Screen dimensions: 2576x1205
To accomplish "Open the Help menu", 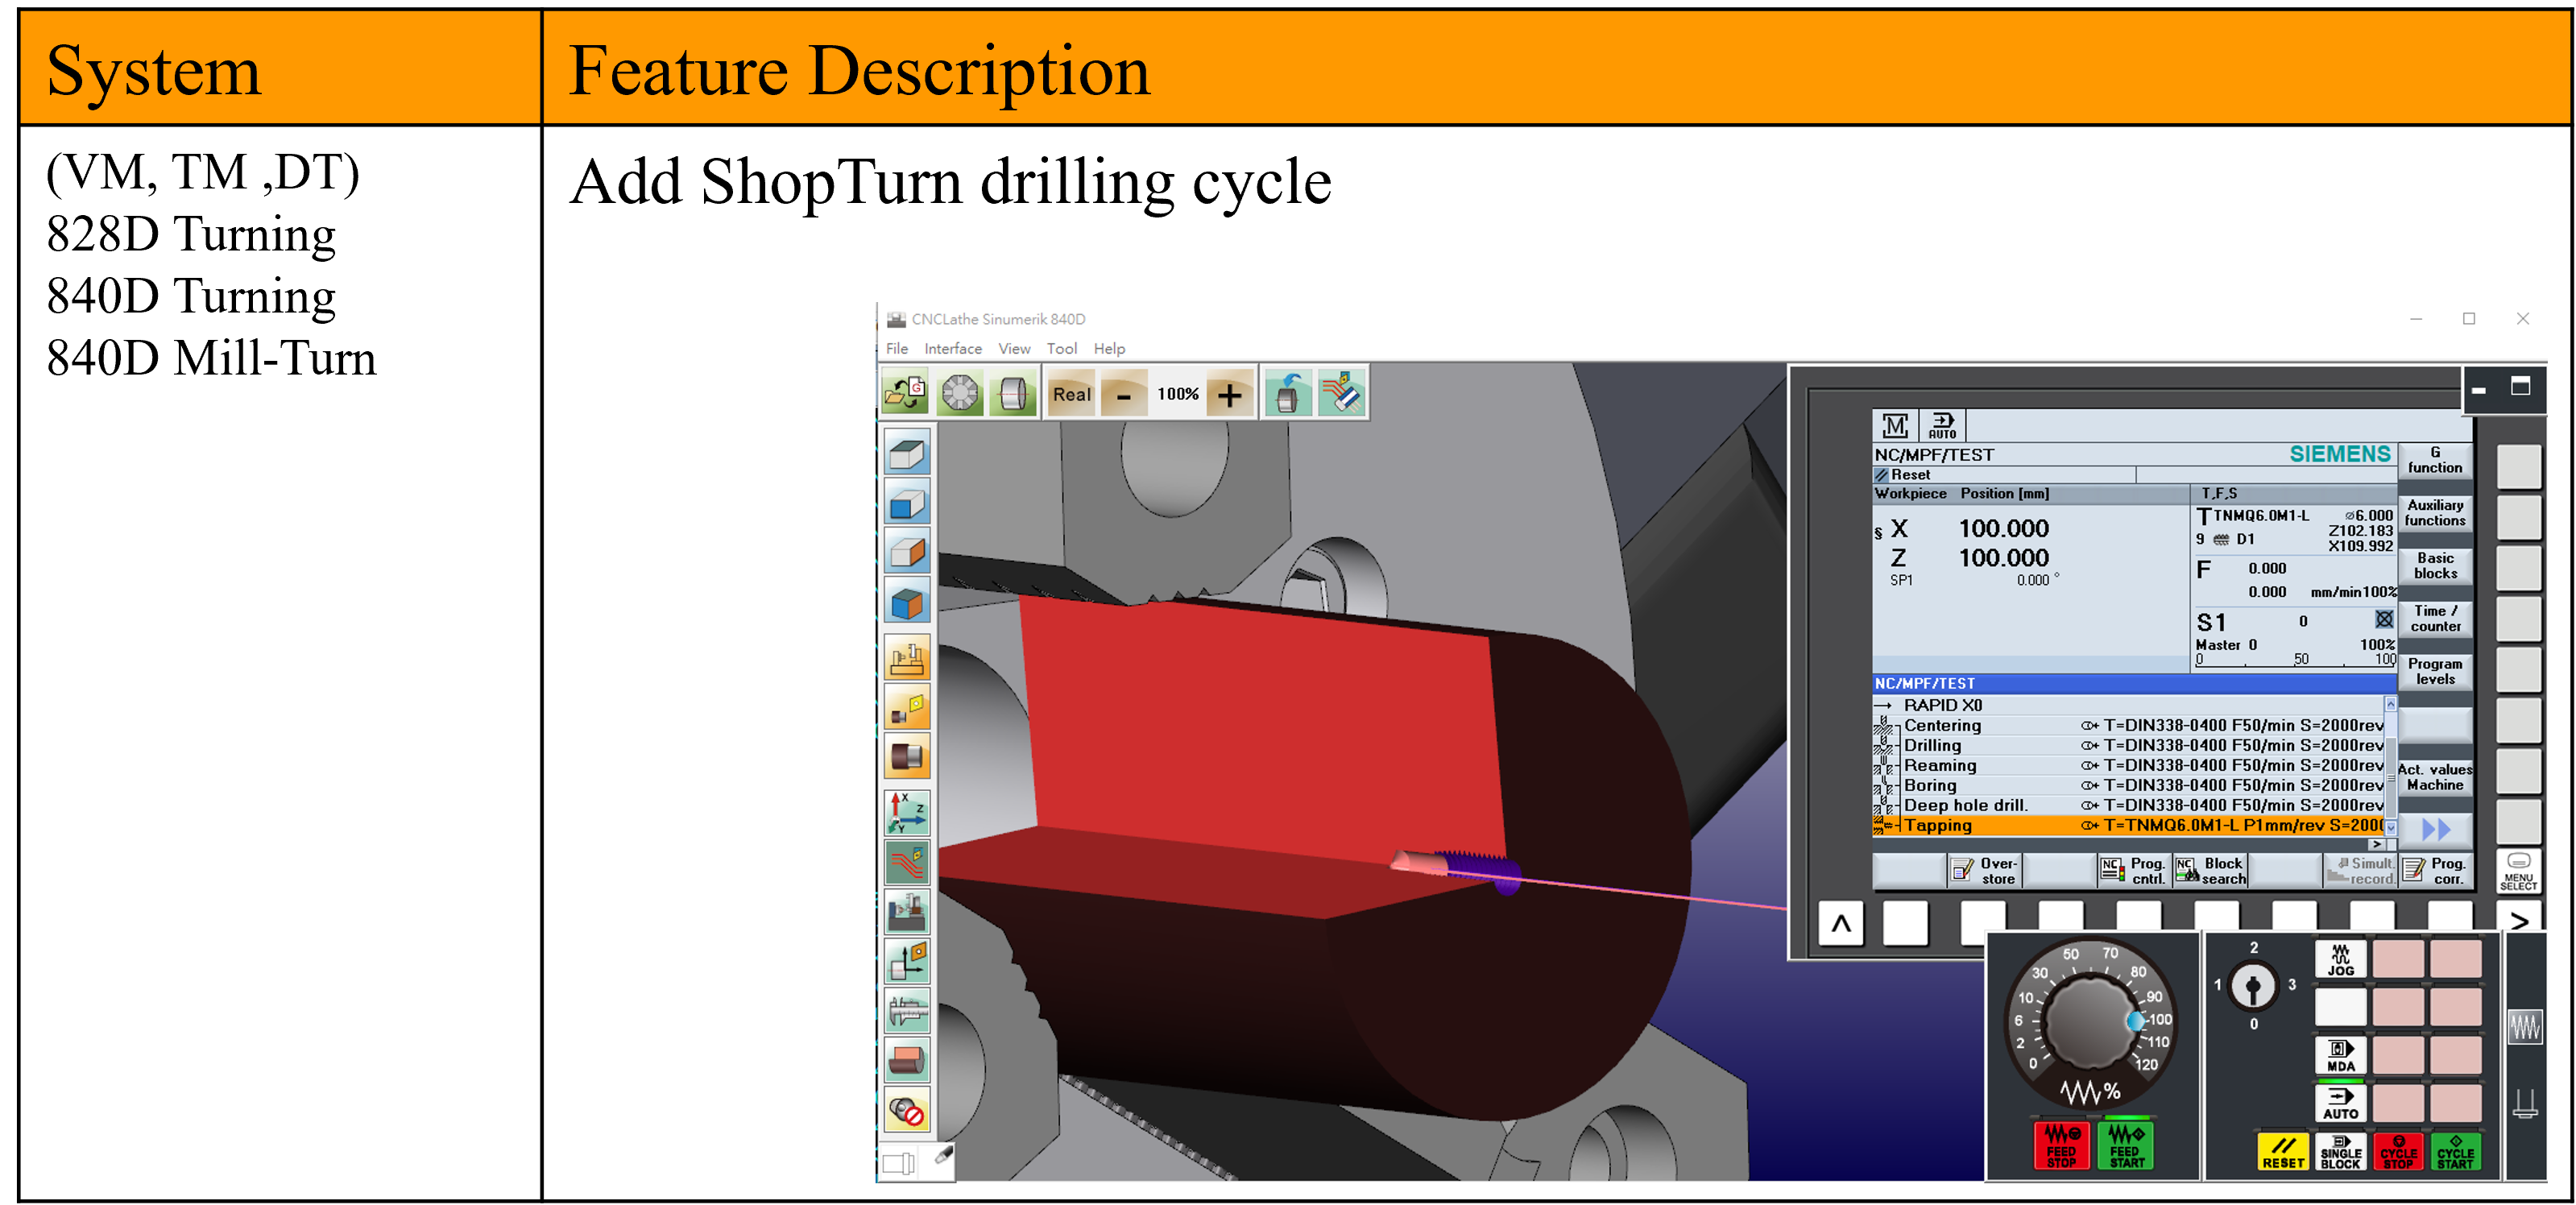I will pyautogui.click(x=1109, y=348).
